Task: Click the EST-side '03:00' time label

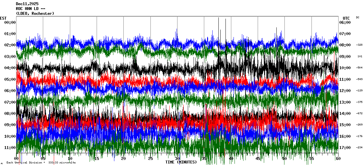Action: [x=10, y=56]
